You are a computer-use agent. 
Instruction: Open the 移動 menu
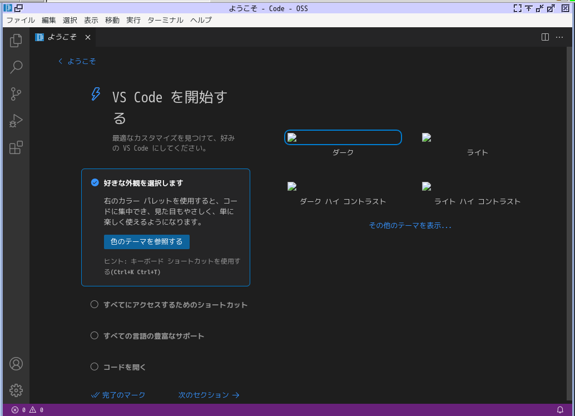pyautogui.click(x=112, y=20)
